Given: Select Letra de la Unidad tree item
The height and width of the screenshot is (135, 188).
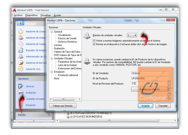Looking at the screenshot, I should 67,65.
